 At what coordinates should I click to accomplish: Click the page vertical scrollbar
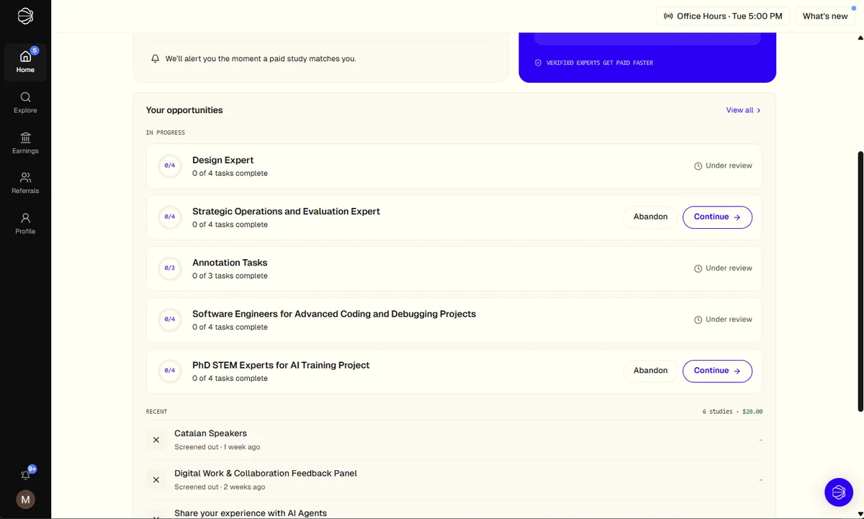coord(860,281)
